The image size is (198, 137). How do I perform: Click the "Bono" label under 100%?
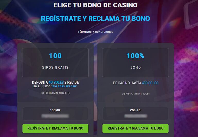[x=135, y=68]
